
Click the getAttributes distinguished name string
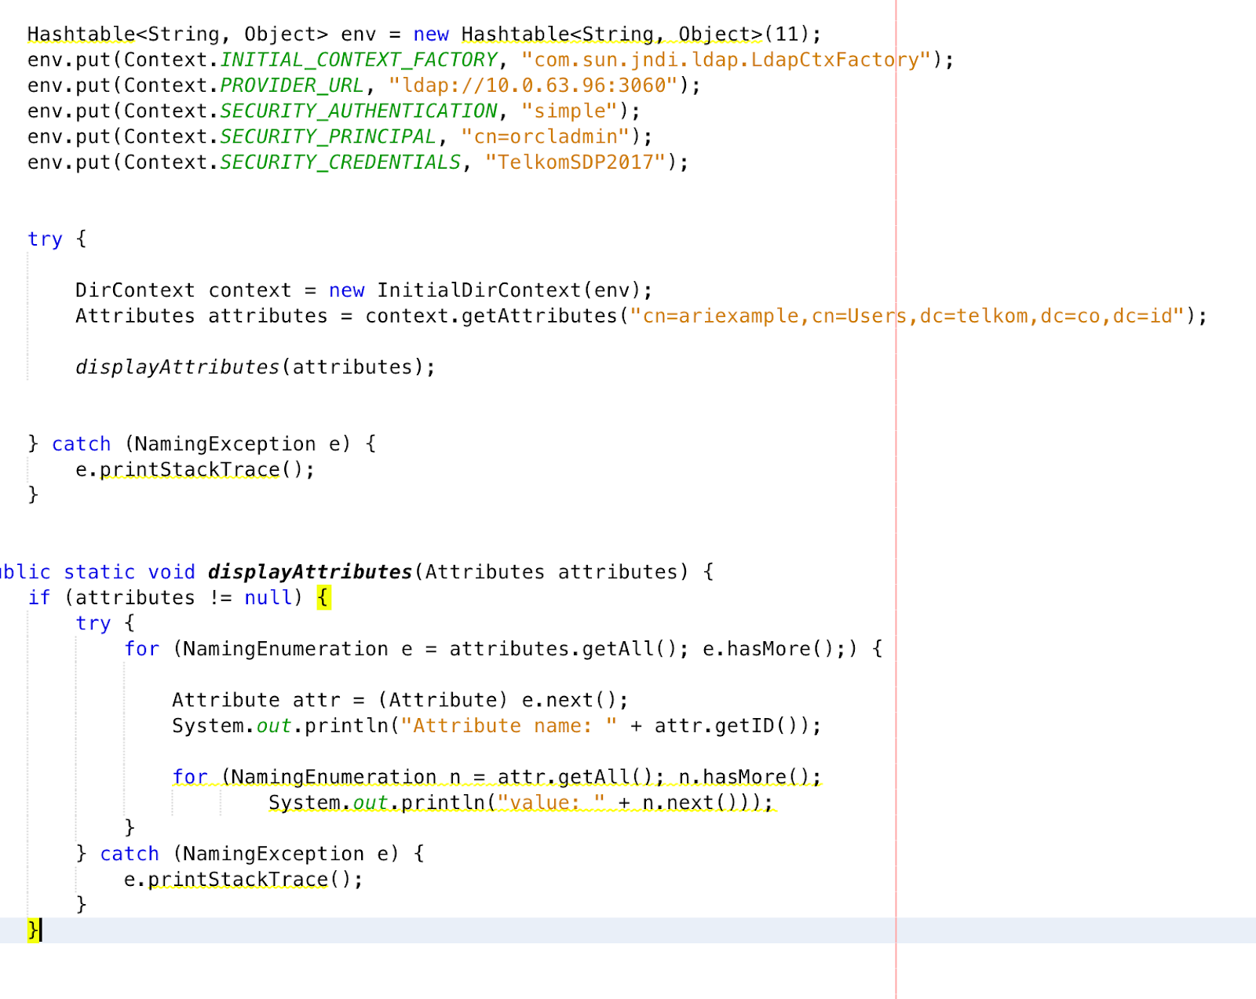click(911, 315)
